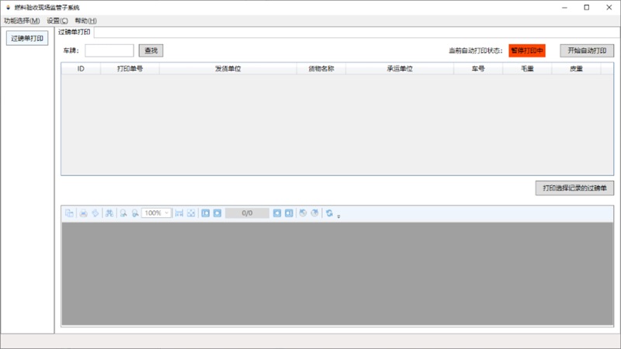Screen dimensions: 621x349
Task: Open the 帮助(H) menu
Action: pos(85,20)
